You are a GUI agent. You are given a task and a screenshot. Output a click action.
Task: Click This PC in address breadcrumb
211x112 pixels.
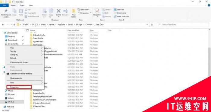tap(25, 25)
